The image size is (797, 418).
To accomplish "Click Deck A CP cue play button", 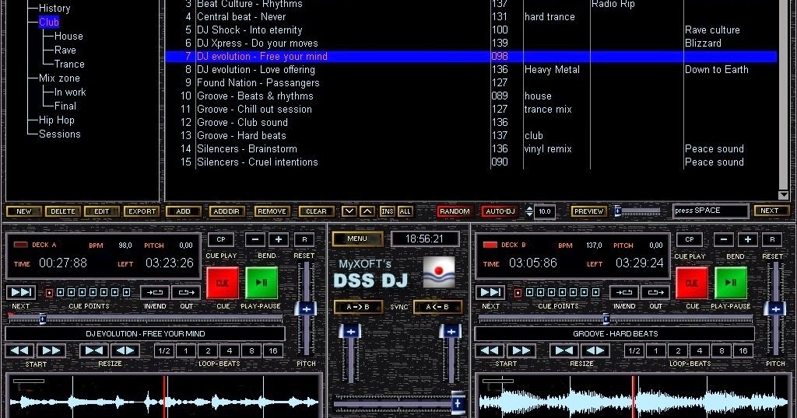I will 221,239.
